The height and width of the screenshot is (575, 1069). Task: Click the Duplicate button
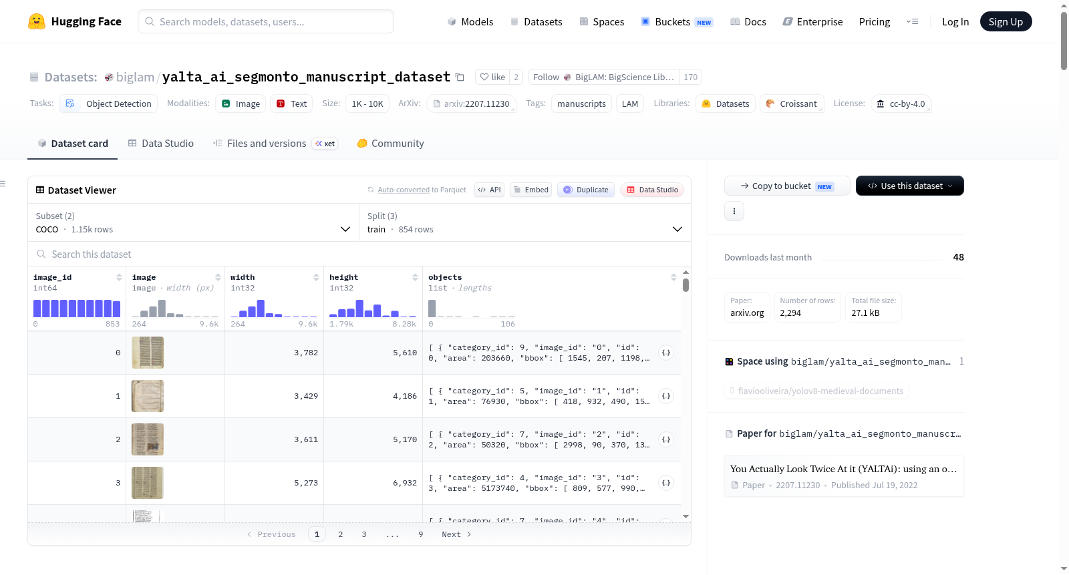586,190
